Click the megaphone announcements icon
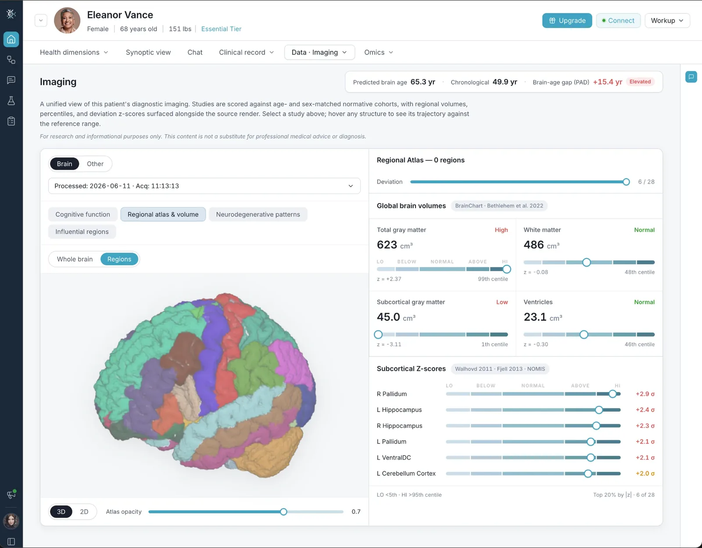Screen dimensions: 702x548 pos(11,495)
